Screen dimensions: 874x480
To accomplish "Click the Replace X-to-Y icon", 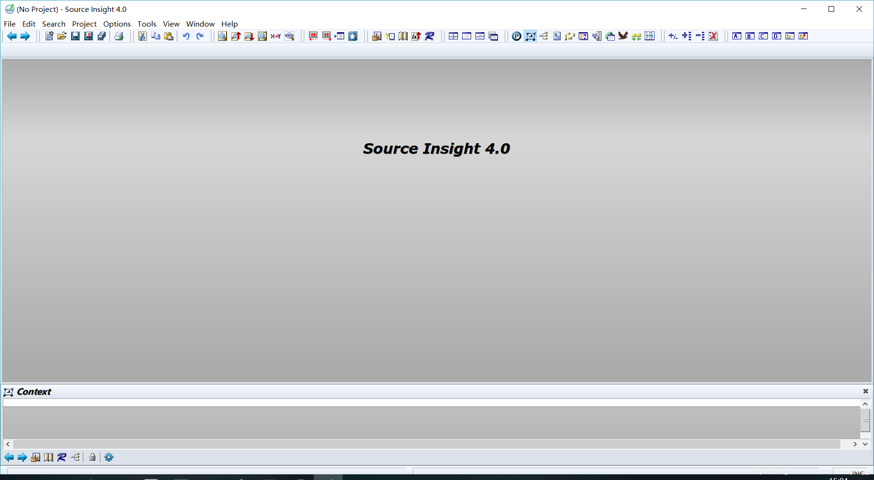I will (276, 36).
